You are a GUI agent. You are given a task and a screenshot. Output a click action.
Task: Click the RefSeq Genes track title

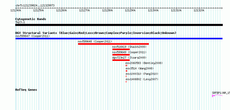[26, 90]
